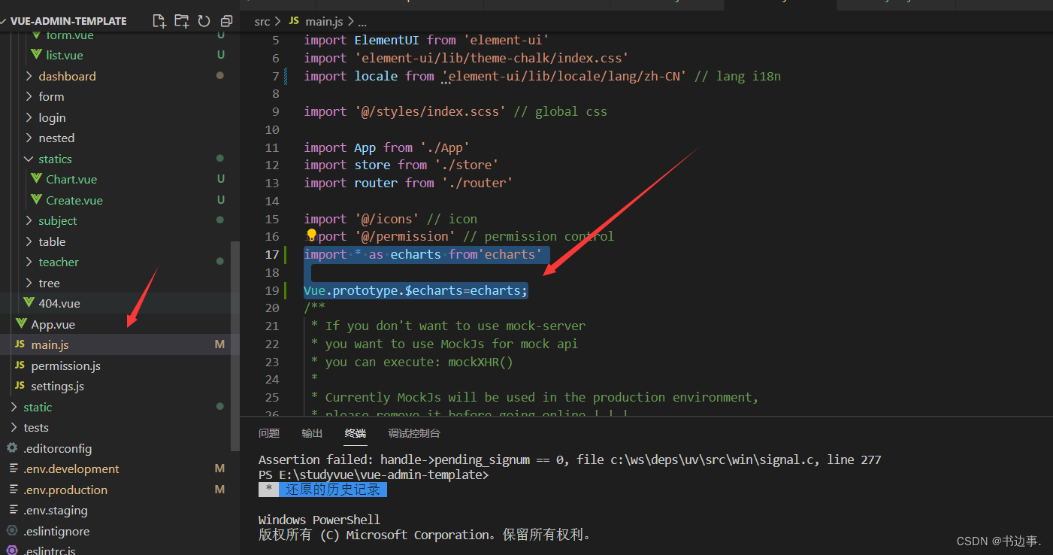Click the untracked U badge next to Chart.vue
Viewport: 1053px width, 555px height.
point(219,179)
